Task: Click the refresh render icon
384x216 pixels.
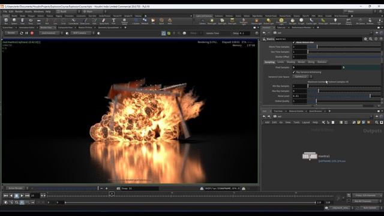Action: click(22, 33)
